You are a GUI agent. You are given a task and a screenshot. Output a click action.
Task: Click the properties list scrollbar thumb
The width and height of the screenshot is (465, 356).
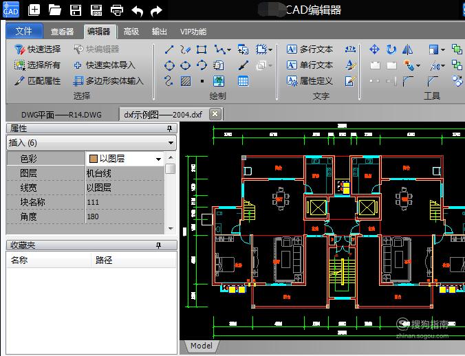click(x=170, y=169)
